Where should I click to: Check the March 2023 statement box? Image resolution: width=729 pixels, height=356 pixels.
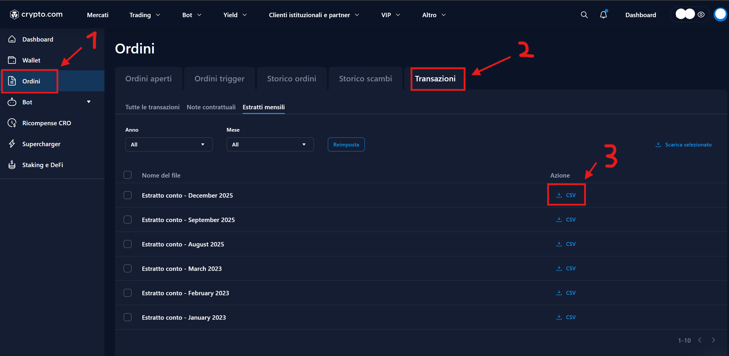pos(127,268)
